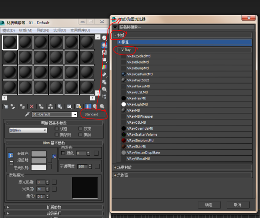The height and width of the screenshot is (218, 260).
Task: Click the map button next to 漫反射
Action: coord(49,160)
